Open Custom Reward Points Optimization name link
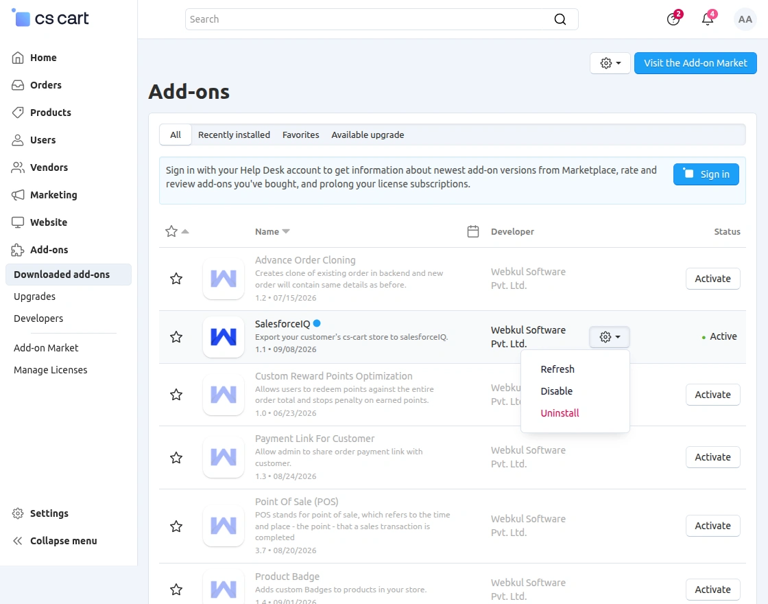Image resolution: width=768 pixels, height=604 pixels. pyautogui.click(x=333, y=377)
